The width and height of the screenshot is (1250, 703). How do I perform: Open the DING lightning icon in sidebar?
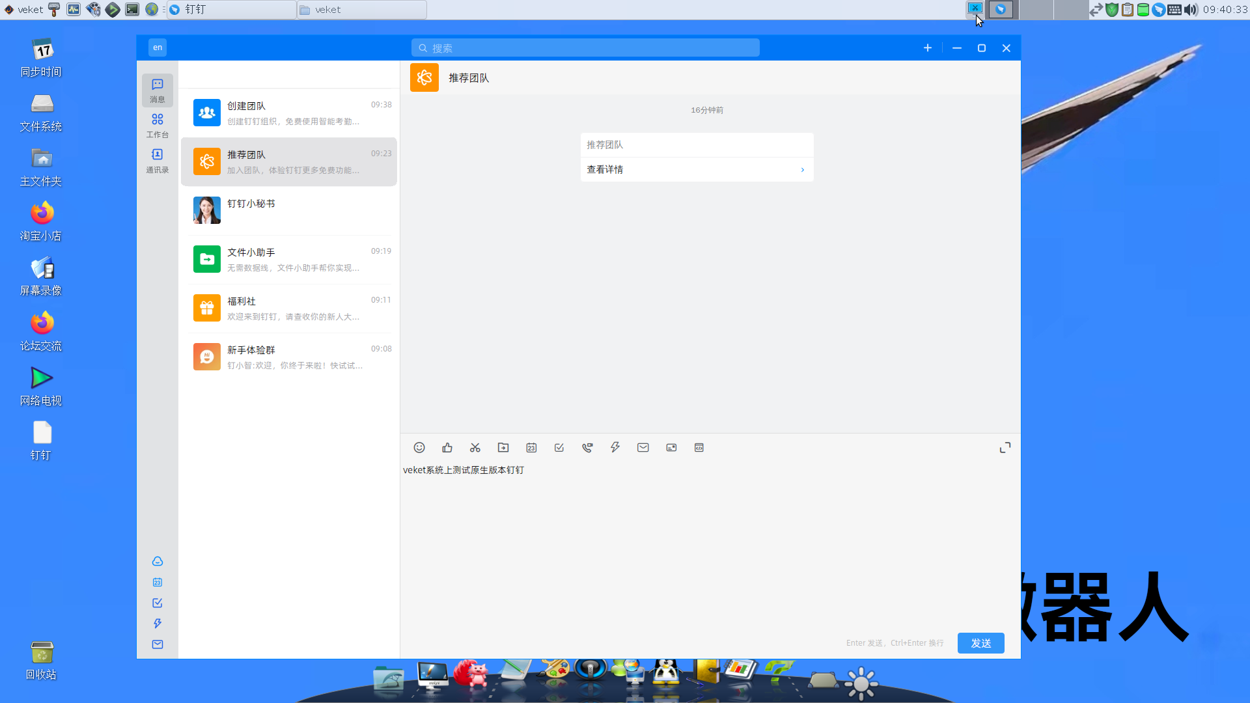158,624
